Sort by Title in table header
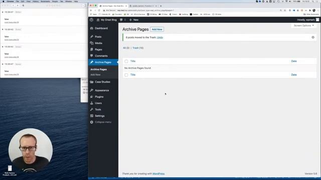Image resolution: width=321 pixels, height=180 pixels. (133, 61)
